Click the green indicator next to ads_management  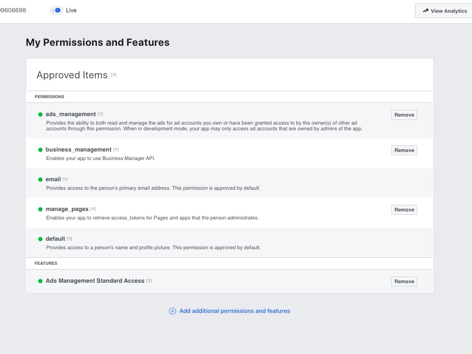coord(40,114)
